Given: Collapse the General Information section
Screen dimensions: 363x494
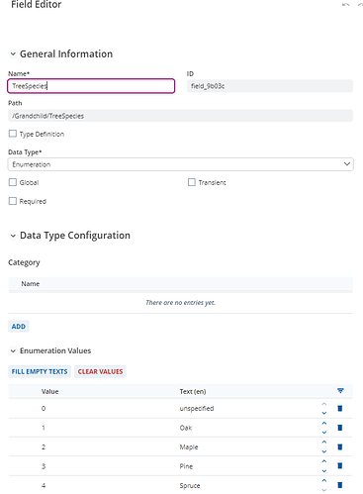Looking at the screenshot, I should point(13,53).
